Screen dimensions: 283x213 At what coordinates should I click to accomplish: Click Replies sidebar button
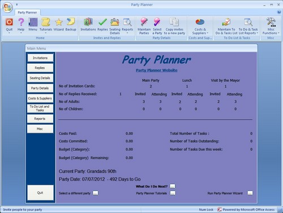point(40,68)
